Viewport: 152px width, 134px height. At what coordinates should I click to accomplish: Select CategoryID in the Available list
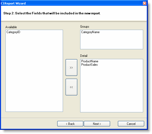pos(13,32)
